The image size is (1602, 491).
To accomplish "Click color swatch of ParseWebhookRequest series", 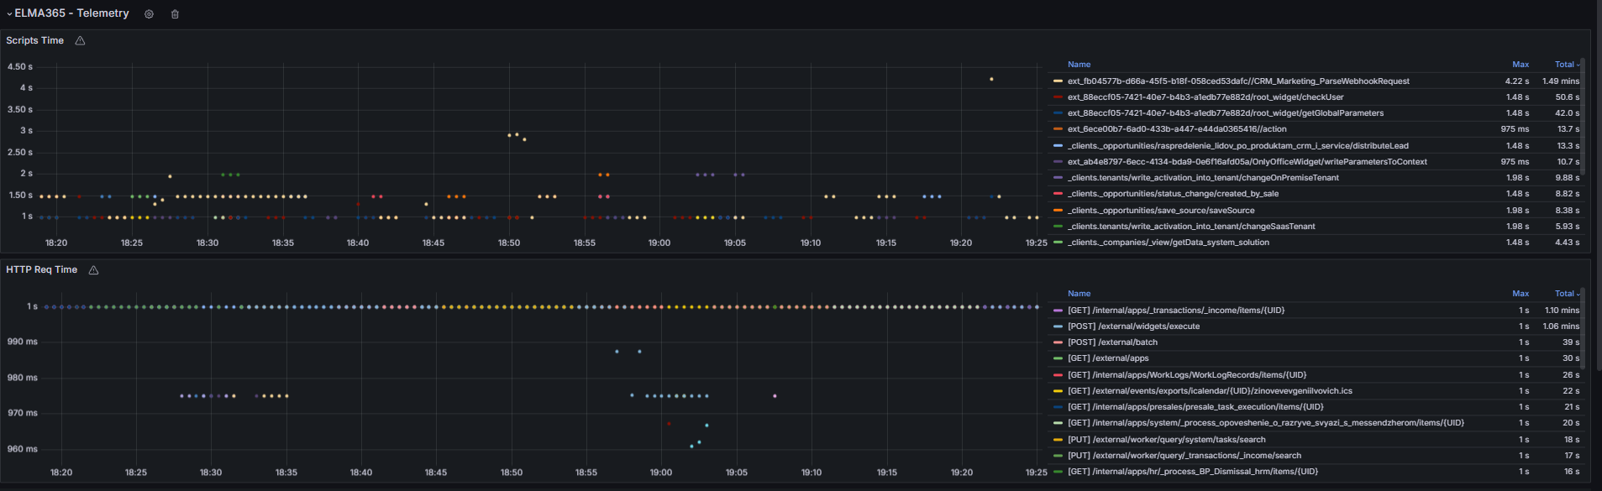I will [1058, 81].
